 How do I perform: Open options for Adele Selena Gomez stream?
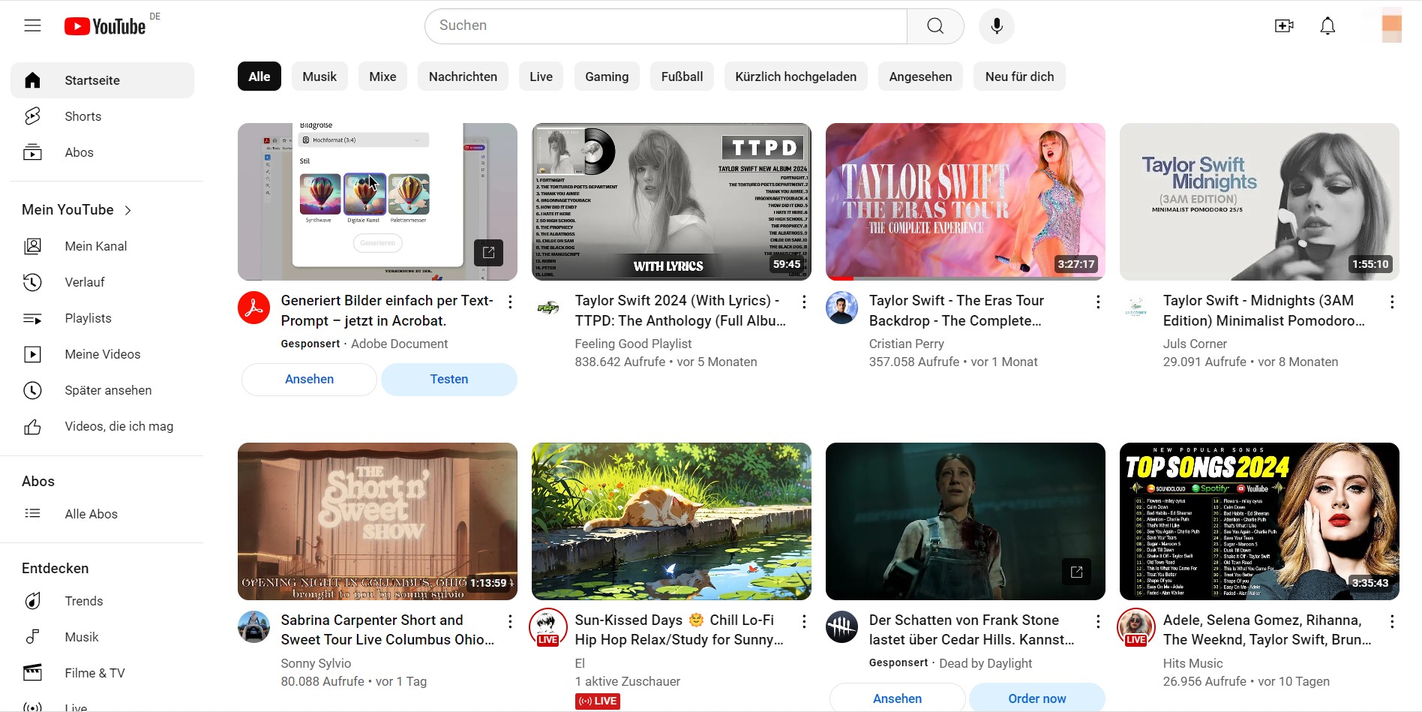coord(1392,621)
